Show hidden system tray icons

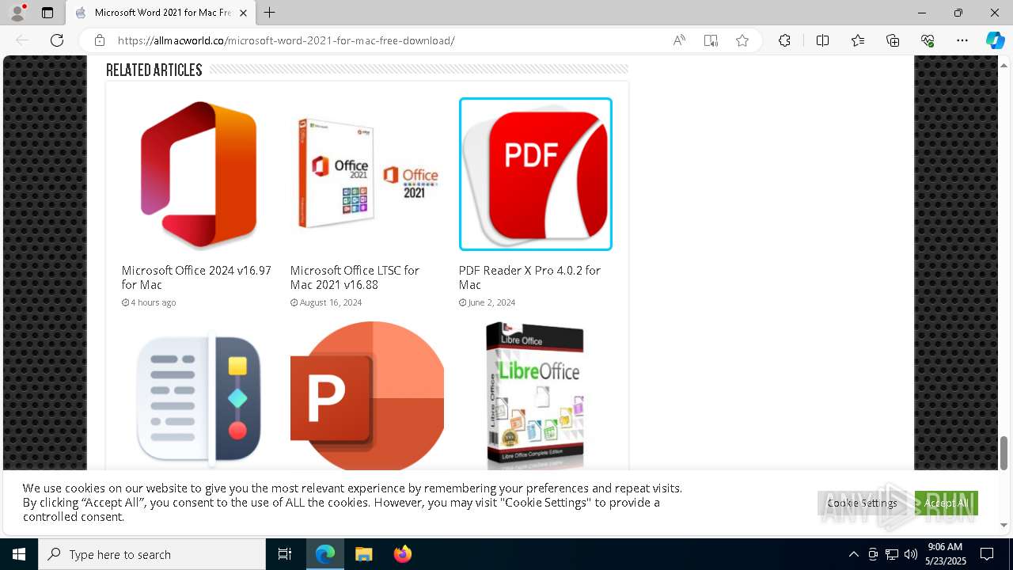click(x=853, y=554)
